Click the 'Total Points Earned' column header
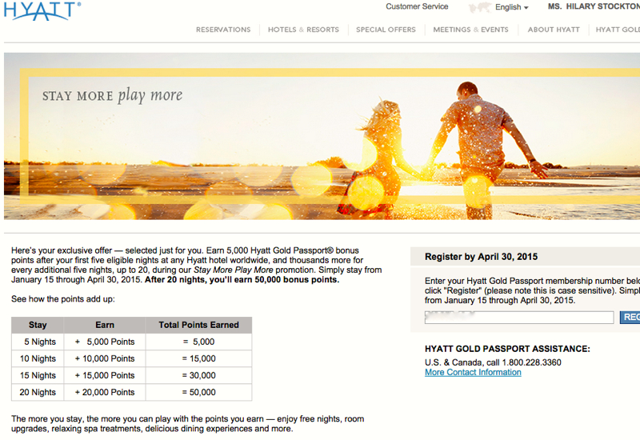This screenshot has width=640, height=440. [x=198, y=325]
